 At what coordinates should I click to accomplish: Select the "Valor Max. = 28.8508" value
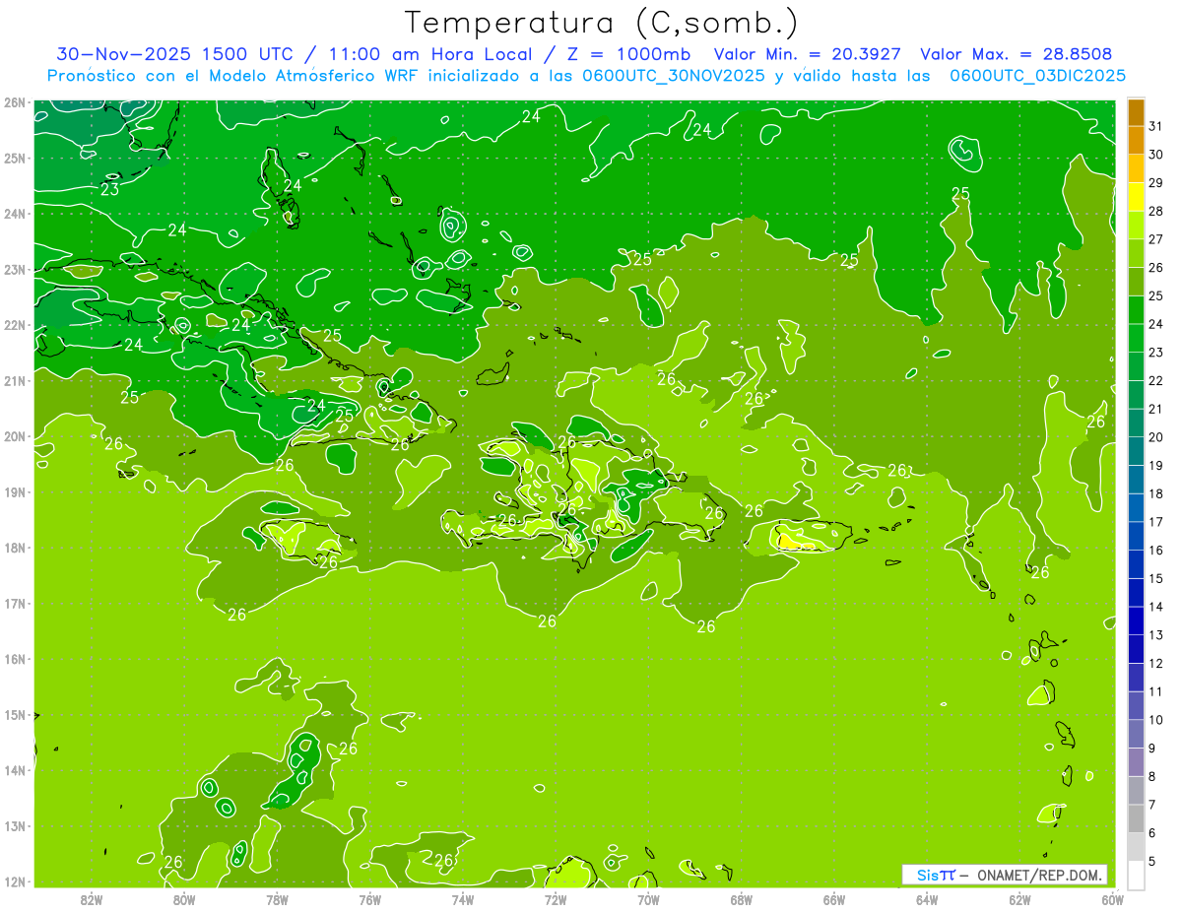1016,54
